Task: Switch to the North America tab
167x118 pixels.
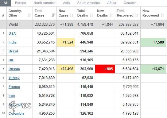Action: tap(45, 3)
